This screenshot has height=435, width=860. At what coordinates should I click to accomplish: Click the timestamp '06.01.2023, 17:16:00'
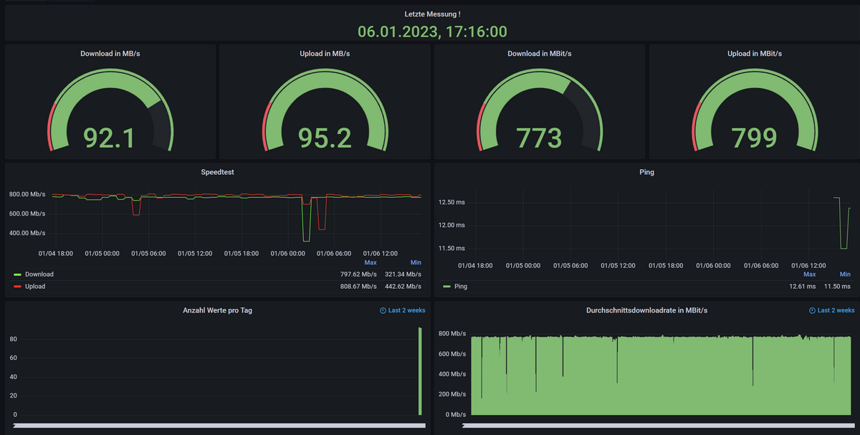click(433, 32)
